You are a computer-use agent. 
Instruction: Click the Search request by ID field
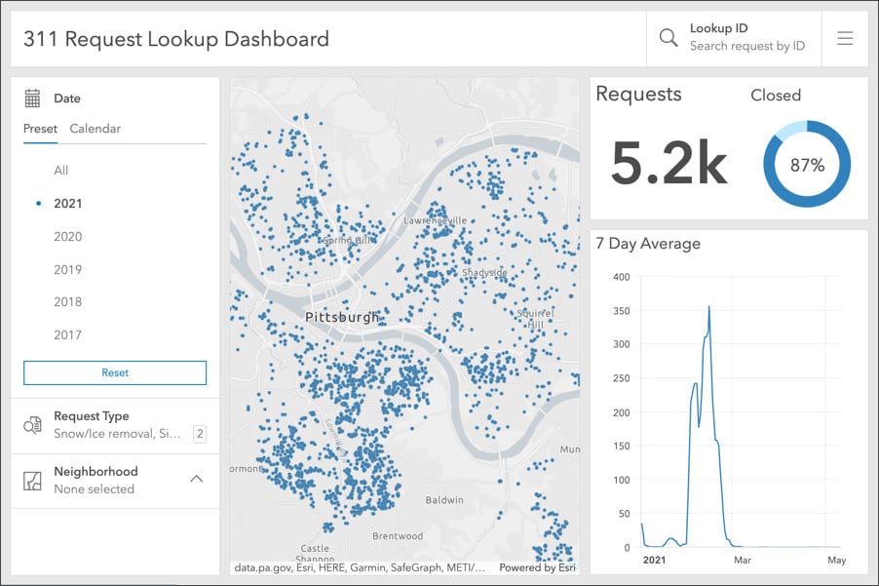[747, 46]
